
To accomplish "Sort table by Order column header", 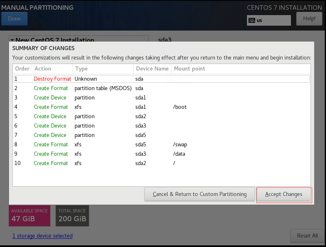I will coord(22,69).
